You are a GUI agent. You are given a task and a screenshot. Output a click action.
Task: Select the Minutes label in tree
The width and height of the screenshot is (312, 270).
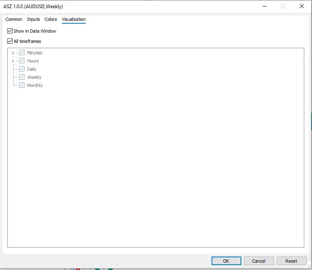(x=35, y=53)
